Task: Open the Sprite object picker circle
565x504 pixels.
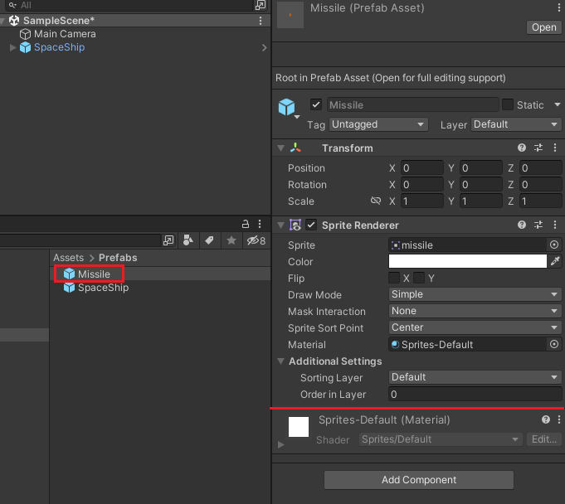Action: click(x=554, y=245)
